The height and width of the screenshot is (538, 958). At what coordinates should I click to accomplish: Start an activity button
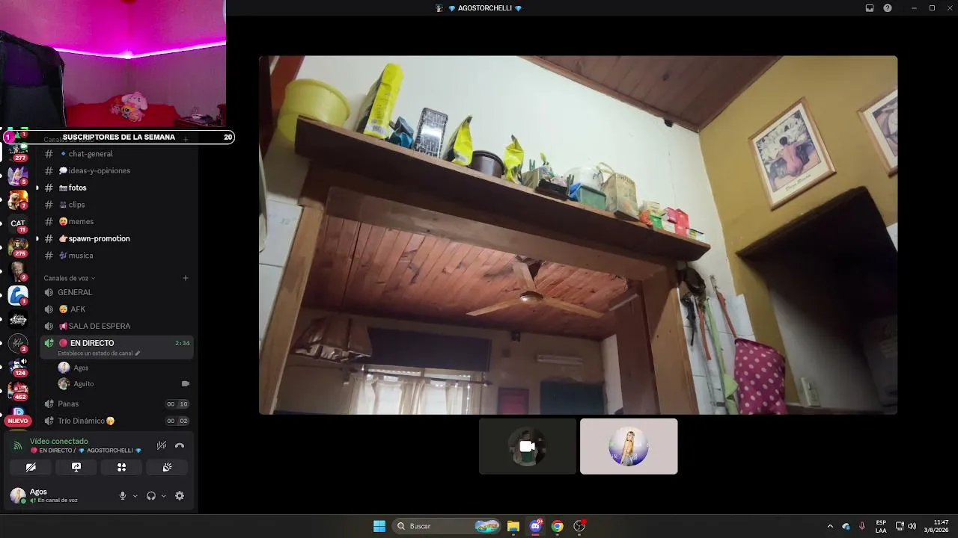(x=121, y=467)
